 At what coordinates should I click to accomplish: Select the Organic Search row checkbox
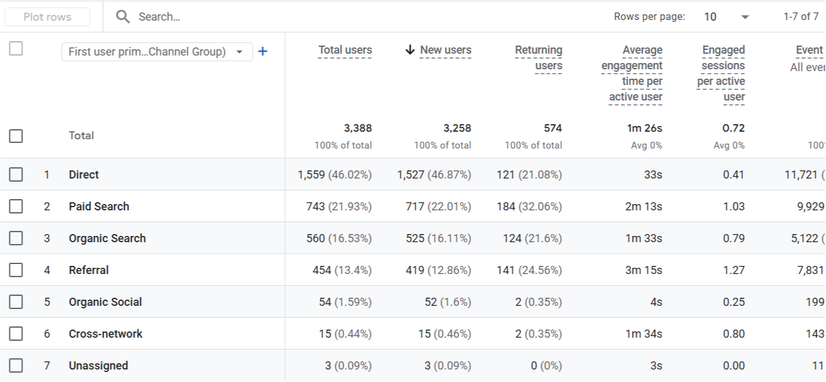click(x=16, y=238)
